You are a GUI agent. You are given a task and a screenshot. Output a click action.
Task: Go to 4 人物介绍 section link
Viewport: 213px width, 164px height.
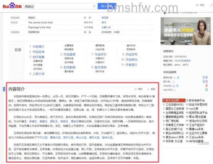coord(37,74)
